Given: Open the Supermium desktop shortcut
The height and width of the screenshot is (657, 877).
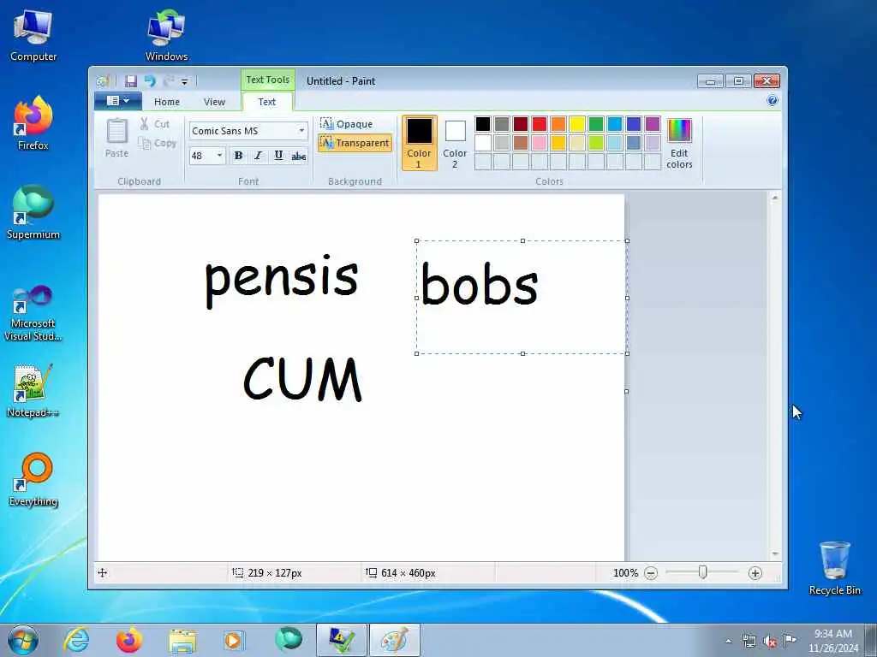Looking at the screenshot, I should click(33, 213).
